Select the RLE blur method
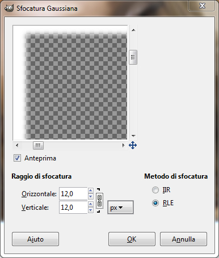The height and width of the screenshot is (258, 219). pyautogui.click(x=155, y=203)
